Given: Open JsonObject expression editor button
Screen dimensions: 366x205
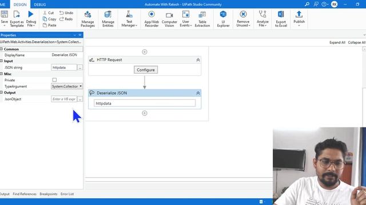Looking at the screenshot, I should coord(80,99).
